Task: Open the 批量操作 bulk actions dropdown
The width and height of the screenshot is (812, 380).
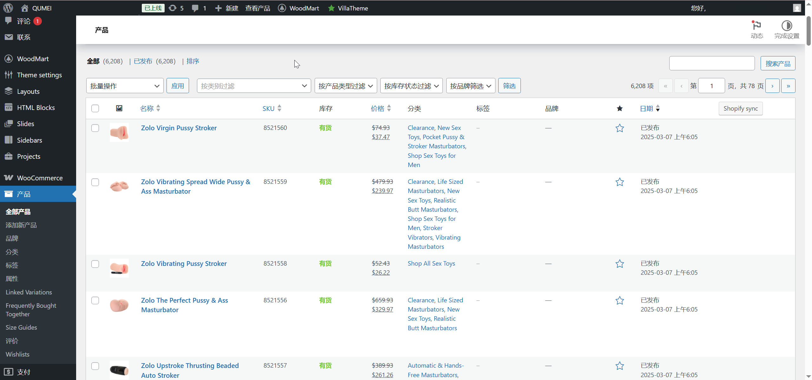Action: [x=124, y=85]
